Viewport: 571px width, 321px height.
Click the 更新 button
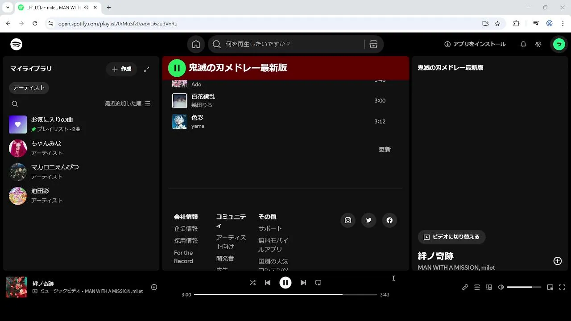(x=385, y=149)
